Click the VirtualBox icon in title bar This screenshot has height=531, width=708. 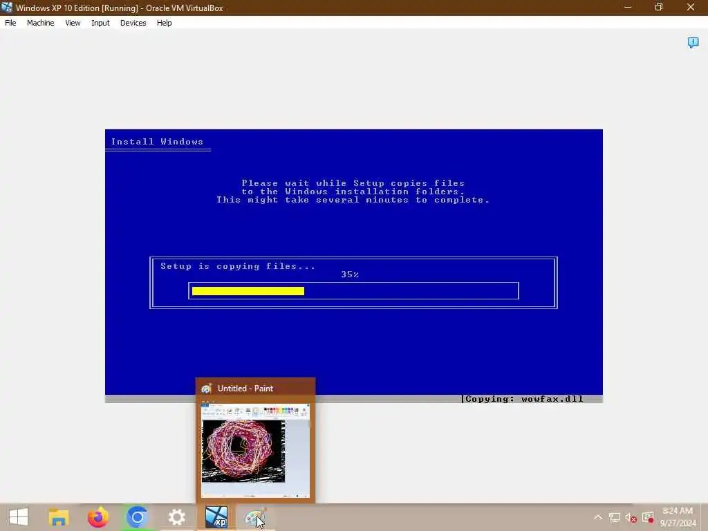click(7, 8)
